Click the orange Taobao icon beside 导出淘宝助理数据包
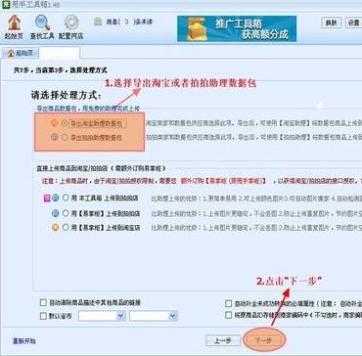Screen dimensions: 362x356 pos(55,123)
